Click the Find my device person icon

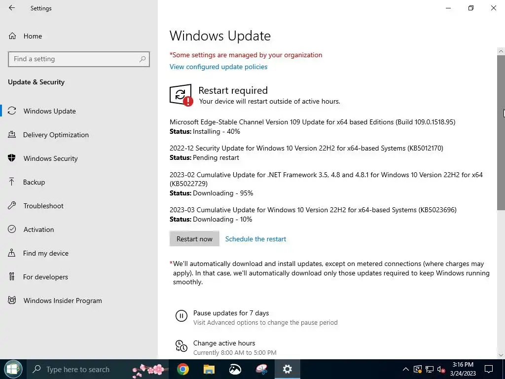point(12,253)
